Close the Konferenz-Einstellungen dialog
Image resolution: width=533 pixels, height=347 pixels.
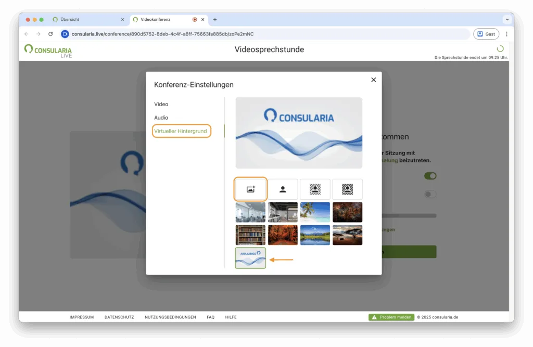coord(373,80)
